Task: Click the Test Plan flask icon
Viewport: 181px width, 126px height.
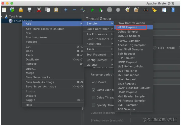Action: click(6, 16)
